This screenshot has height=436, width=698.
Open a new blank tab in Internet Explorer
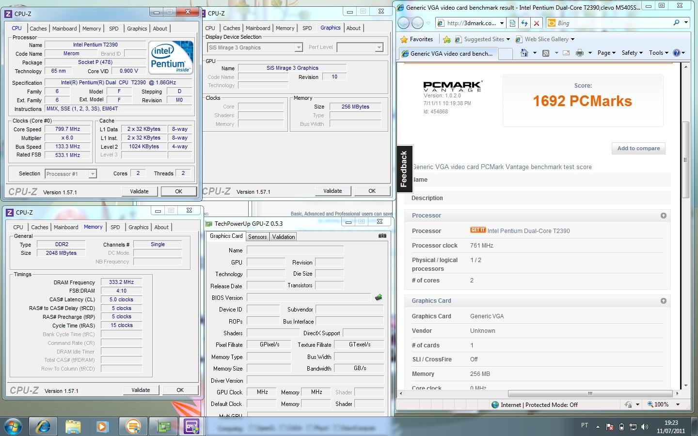pyautogui.click(x=505, y=53)
